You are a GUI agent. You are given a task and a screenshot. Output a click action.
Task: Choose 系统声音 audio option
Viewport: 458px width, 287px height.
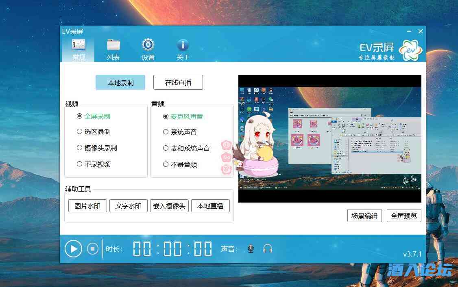180,132
